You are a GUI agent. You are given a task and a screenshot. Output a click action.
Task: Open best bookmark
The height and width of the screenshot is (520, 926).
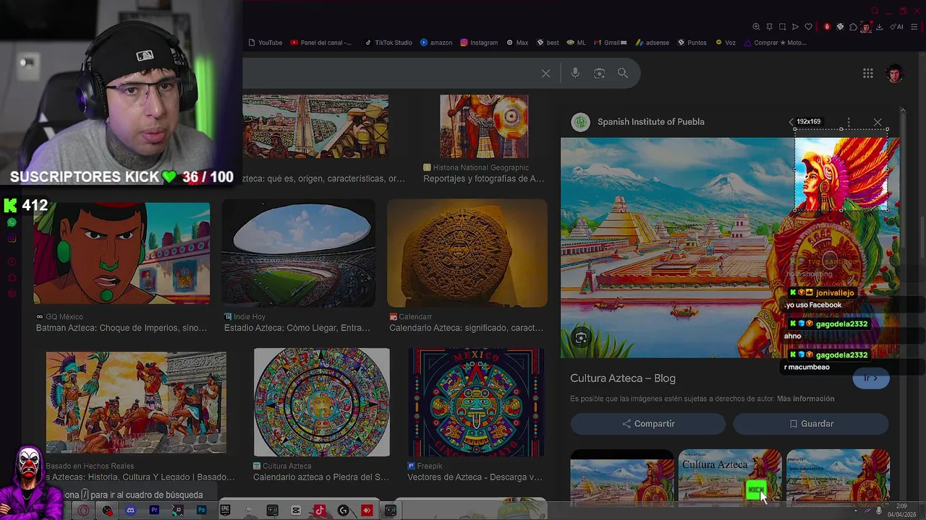[x=548, y=43]
